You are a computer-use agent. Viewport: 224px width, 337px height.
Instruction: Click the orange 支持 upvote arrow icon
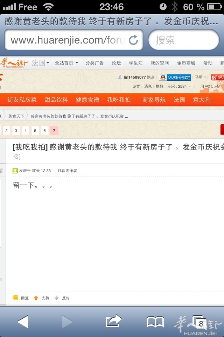click(x=36, y=298)
